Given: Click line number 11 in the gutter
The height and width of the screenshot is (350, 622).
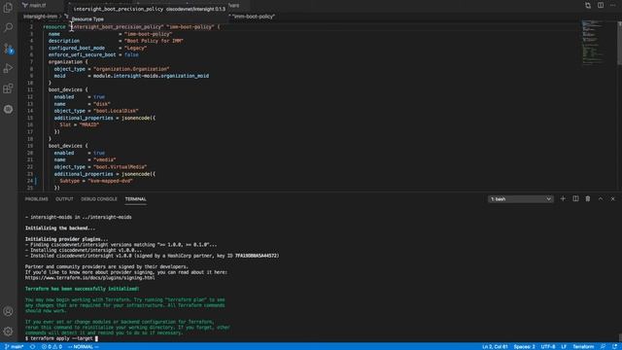Looking at the screenshot, I should point(30,90).
